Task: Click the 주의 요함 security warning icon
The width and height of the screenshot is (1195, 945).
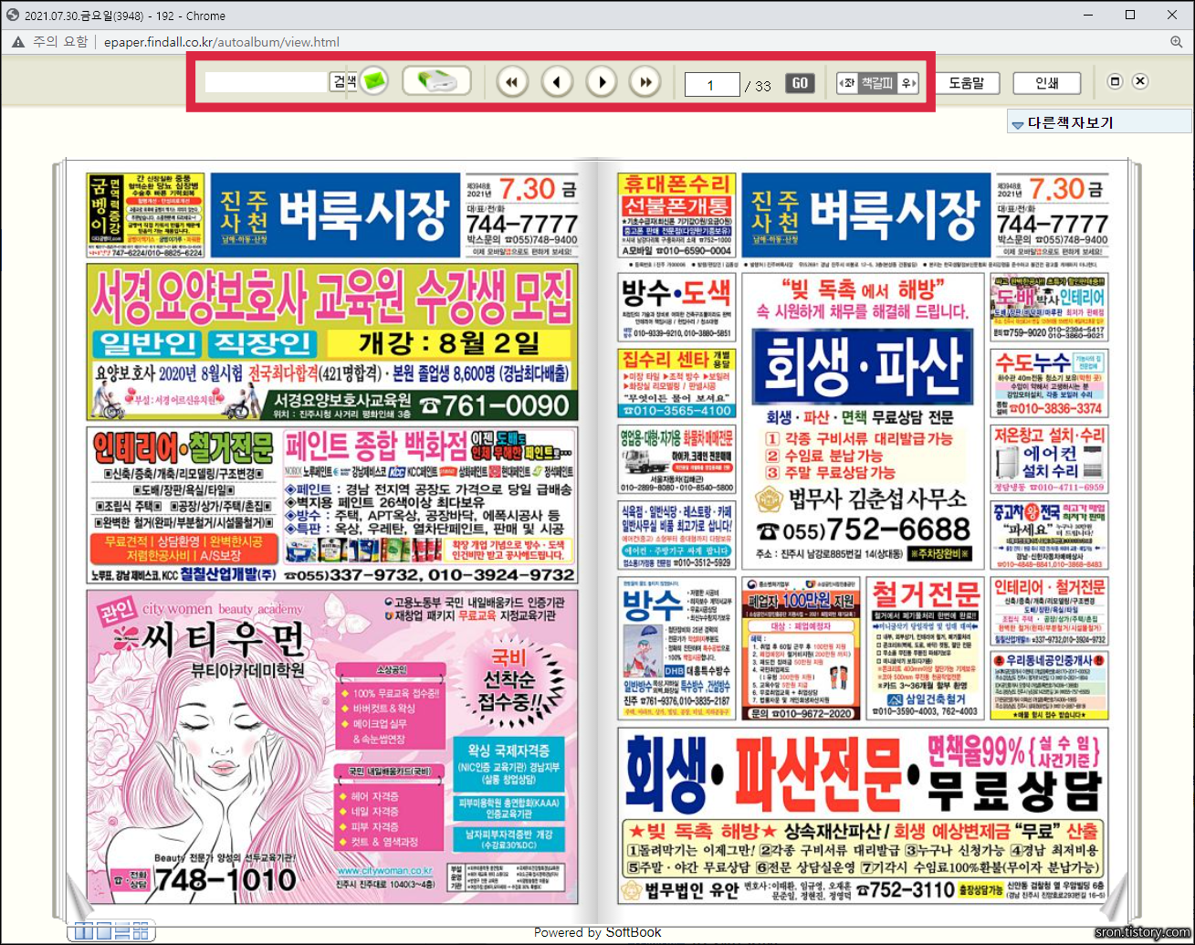Action: (x=17, y=42)
